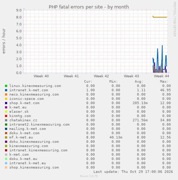Click the Week 44 axis label

tap(162, 76)
